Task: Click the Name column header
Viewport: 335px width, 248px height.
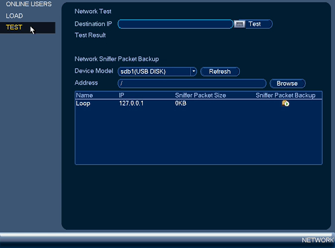Action: tap(84, 95)
